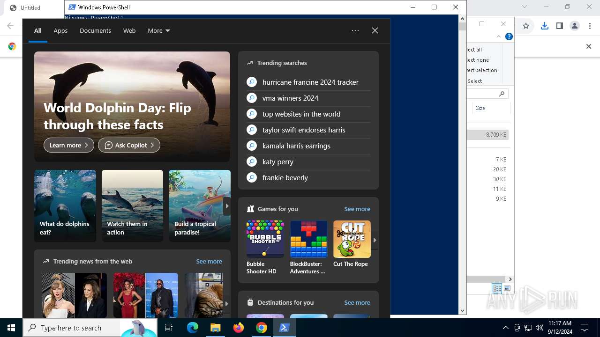Show hidden system tray icons
The width and height of the screenshot is (600, 337).
pos(505,328)
